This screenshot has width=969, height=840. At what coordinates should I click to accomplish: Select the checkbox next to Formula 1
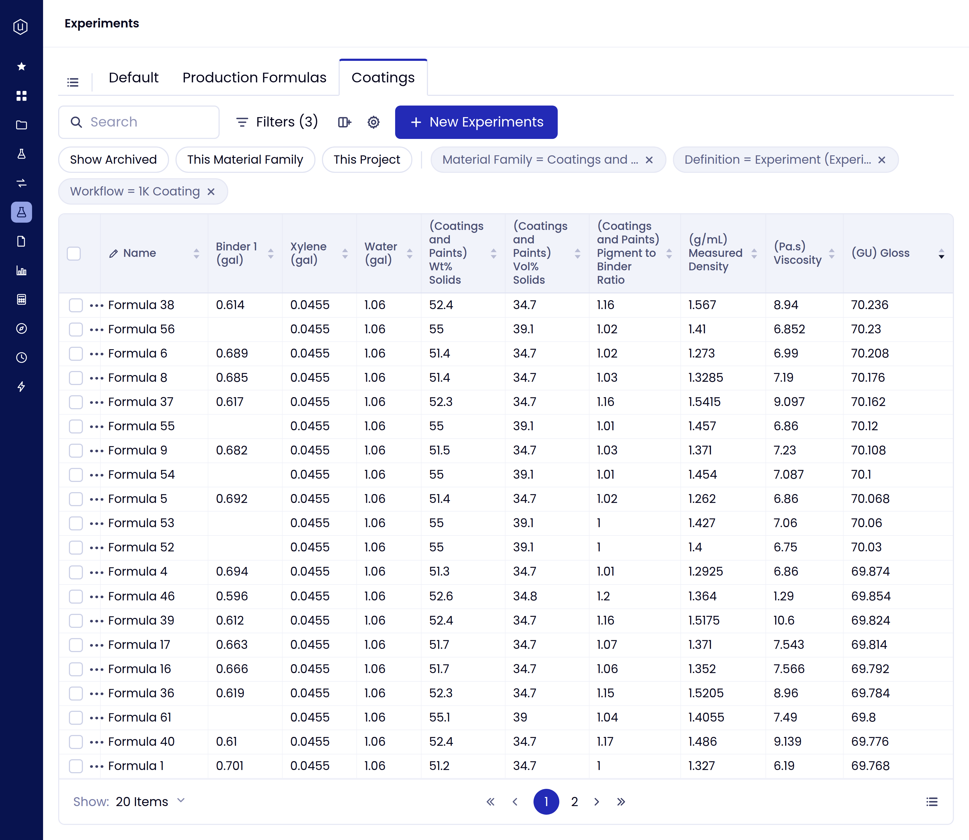tap(76, 766)
